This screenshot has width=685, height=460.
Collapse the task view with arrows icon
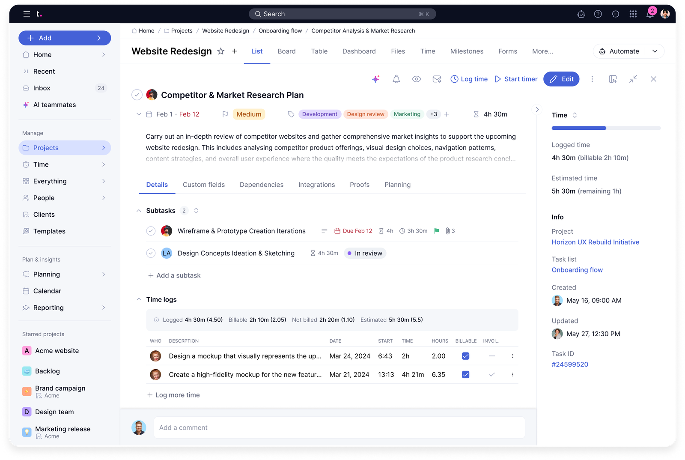coord(633,79)
